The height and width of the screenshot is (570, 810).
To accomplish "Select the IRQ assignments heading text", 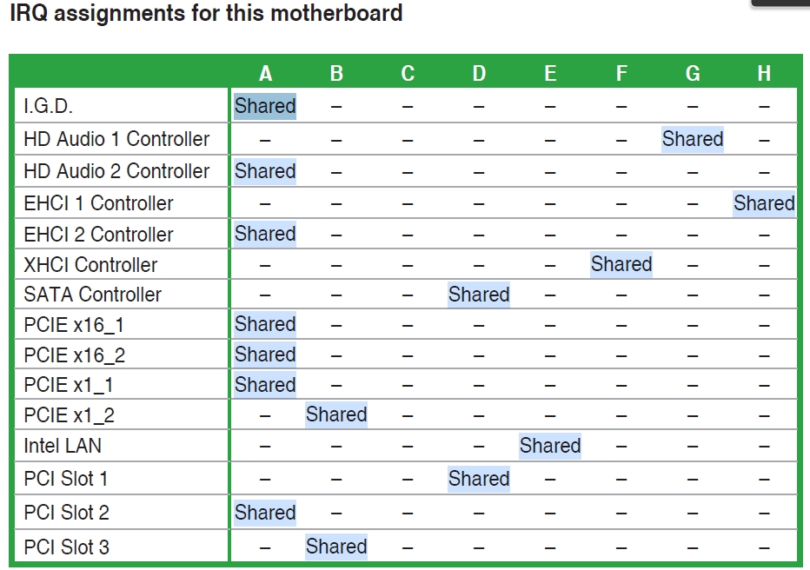I will (206, 13).
